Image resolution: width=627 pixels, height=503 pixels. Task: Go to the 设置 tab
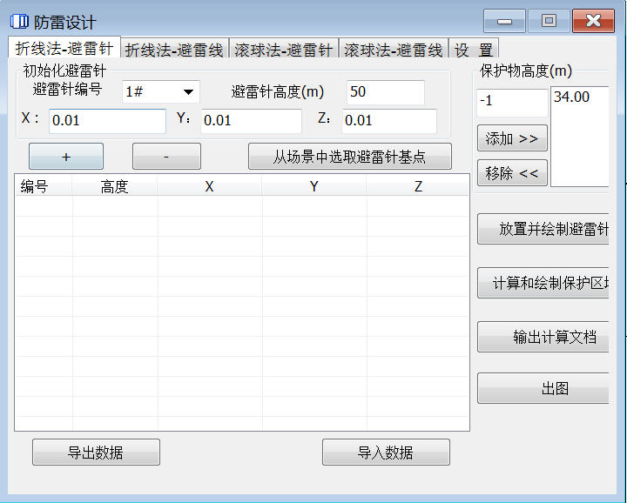pos(474,50)
